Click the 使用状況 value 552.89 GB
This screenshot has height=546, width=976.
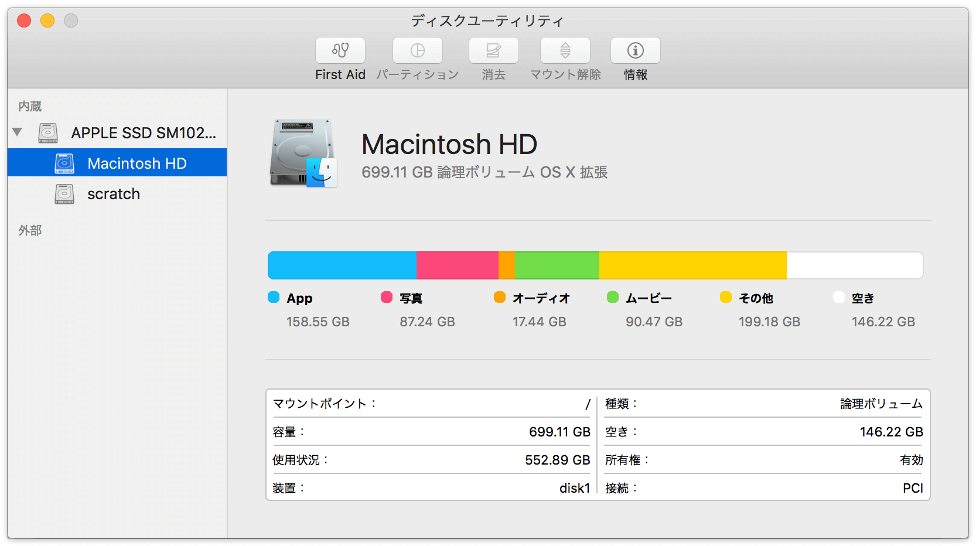pos(558,460)
